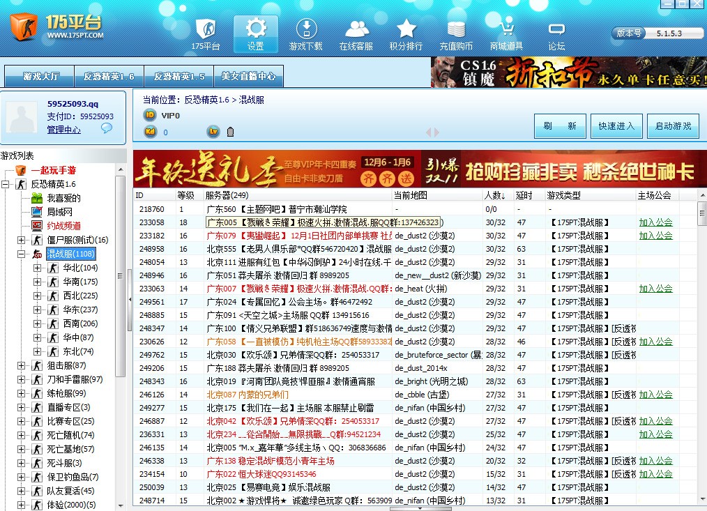Open the 充值购币 coins icon
The height and width of the screenshot is (511, 707).
[x=456, y=35]
